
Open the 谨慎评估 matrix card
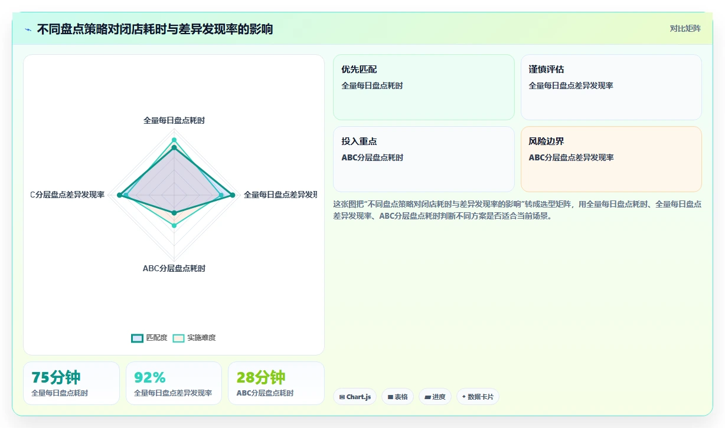pyautogui.click(x=611, y=87)
